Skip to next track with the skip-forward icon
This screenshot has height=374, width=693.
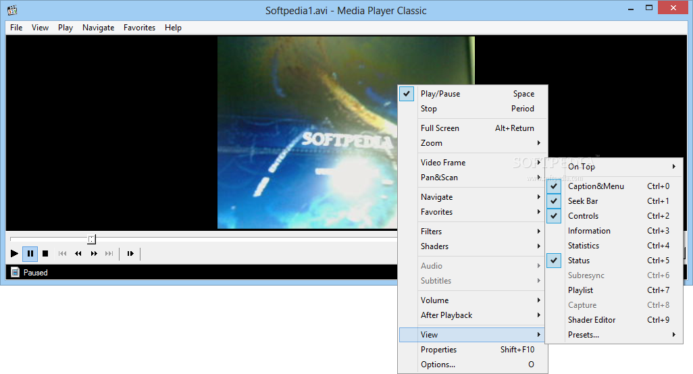point(109,253)
